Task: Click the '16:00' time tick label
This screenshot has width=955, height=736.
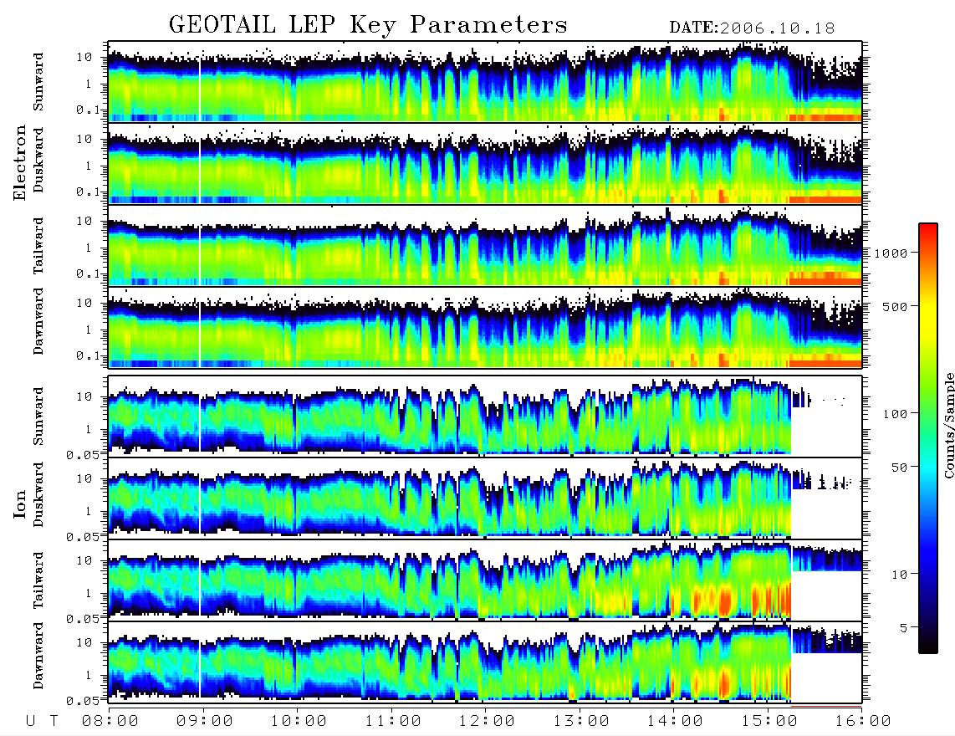Action: [x=863, y=721]
